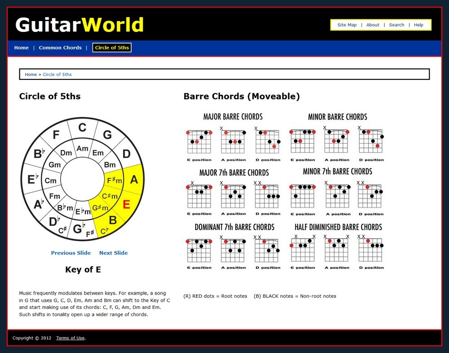The height and width of the screenshot is (353, 449).
Task: Click the Dm segment on the inner ring
Action: [66, 153]
